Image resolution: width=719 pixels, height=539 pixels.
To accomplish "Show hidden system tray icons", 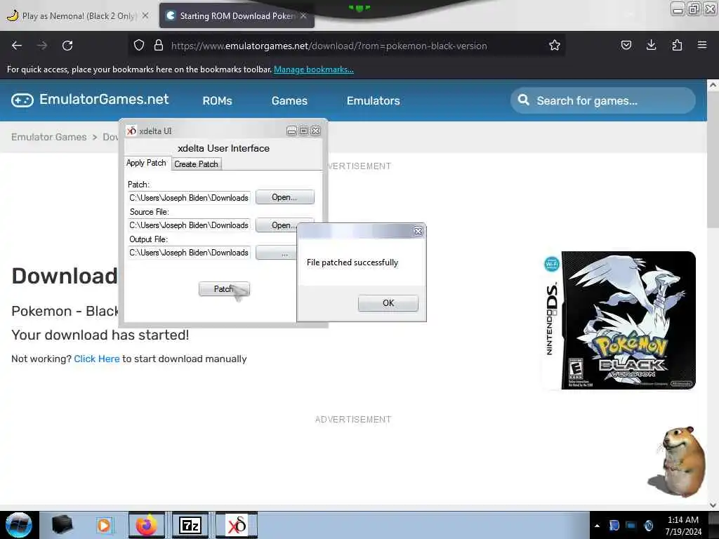I will [597, 526].
